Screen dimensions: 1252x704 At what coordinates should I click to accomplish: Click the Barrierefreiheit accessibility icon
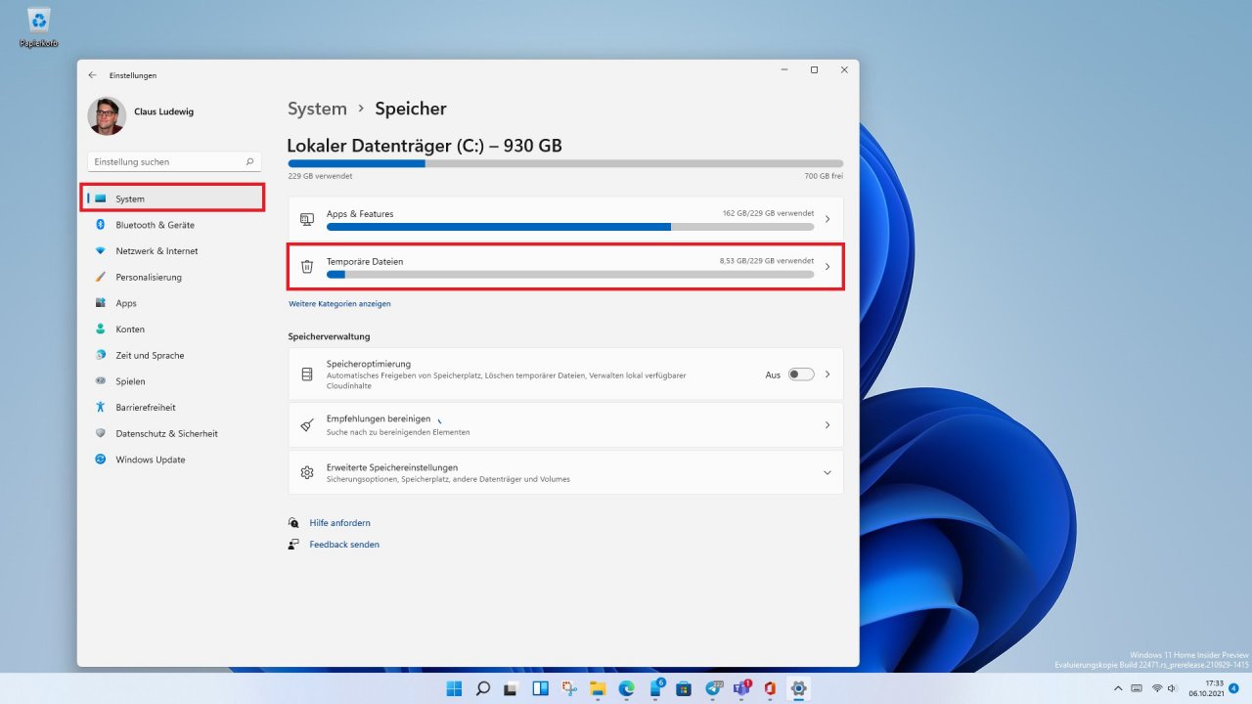pos(100,407)
